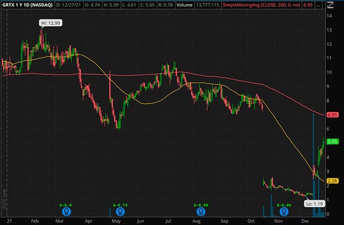This screenshot has width=344, height=225.
Task: Click the earnings lightbulb icon labeled $-0.88
Action: click(200, 211)
